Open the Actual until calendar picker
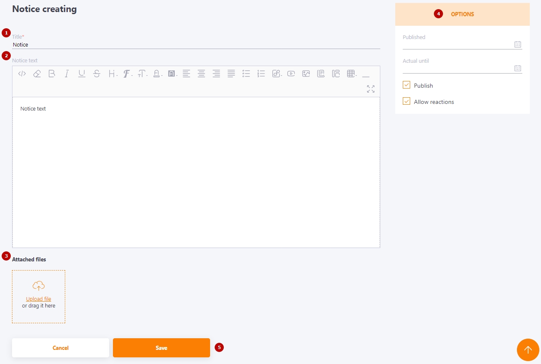Viewport: 541px width, 364px height. pos(518,68)
